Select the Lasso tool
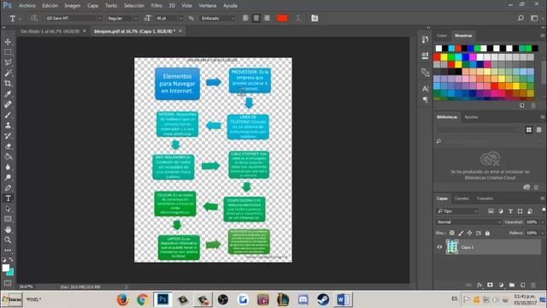The height and width of the screenshot is (308, 547). (x=8, y=62)
